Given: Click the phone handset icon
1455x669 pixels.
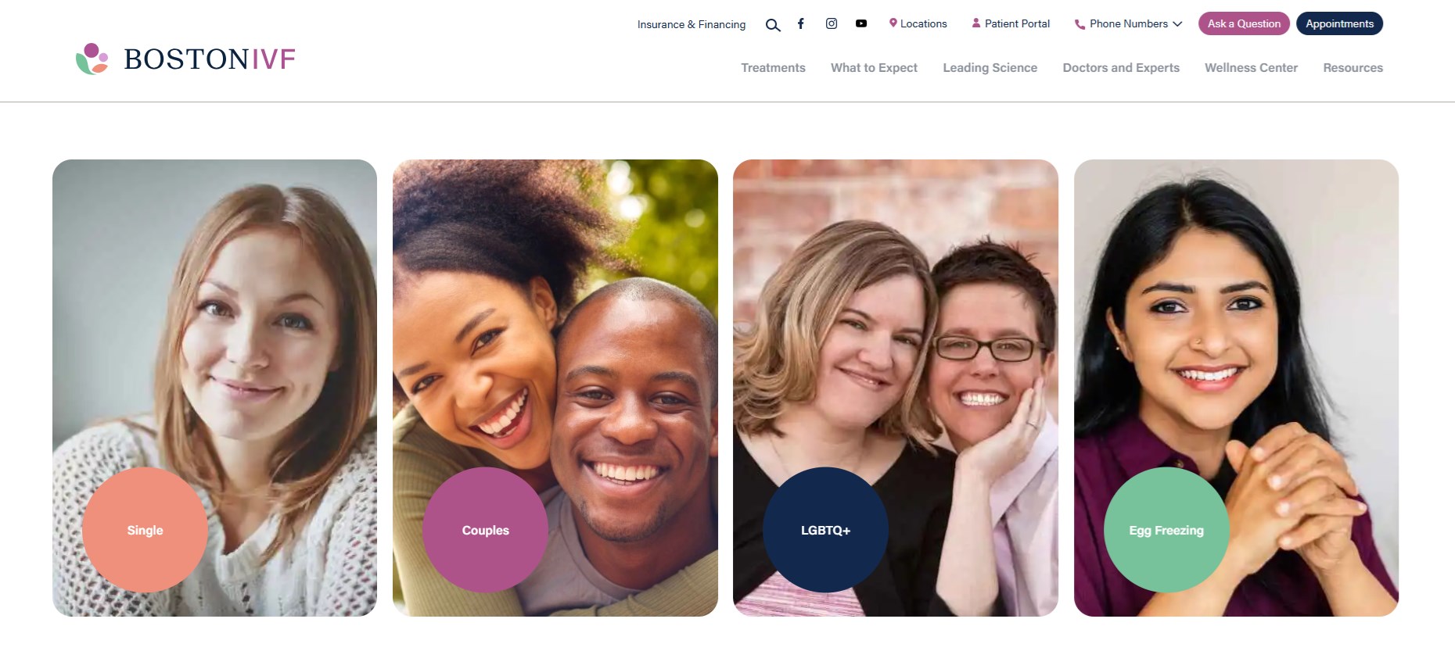Looking at the screenshot, I should pyautogui.click(x=1080, y=24).
